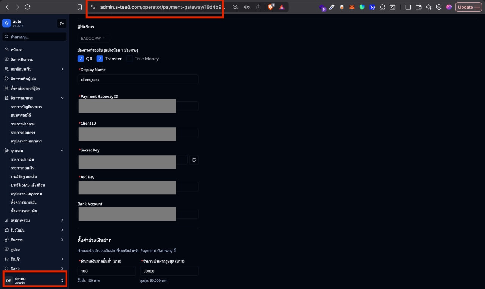Click the Brave Rewards triangle icon
485x289 pixels.
[x=282, y=7]
